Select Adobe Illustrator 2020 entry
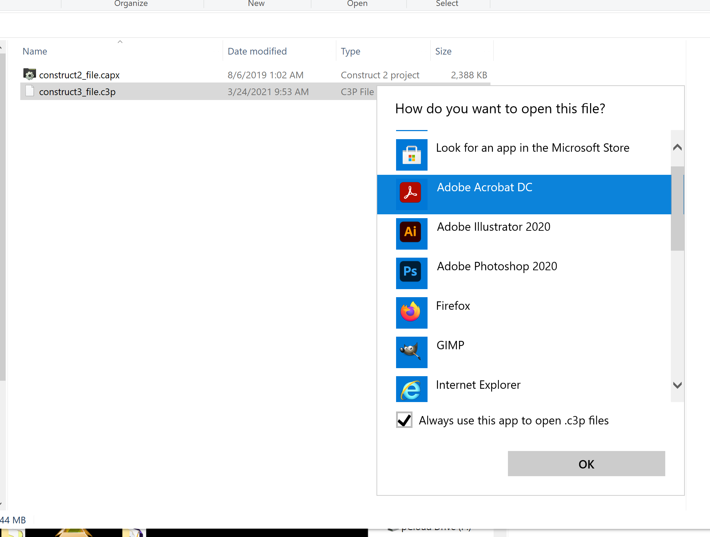The height and width of the screenshot is (537, 710). tap(524, 234)
